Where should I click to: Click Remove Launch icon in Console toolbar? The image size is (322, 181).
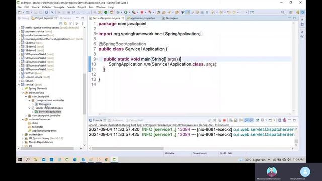coord(215,120)
